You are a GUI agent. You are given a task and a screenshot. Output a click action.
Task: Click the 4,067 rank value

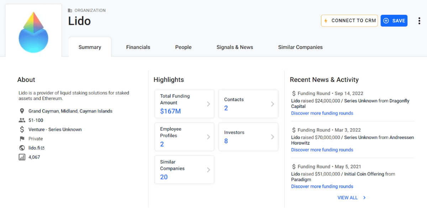(34, 157)
